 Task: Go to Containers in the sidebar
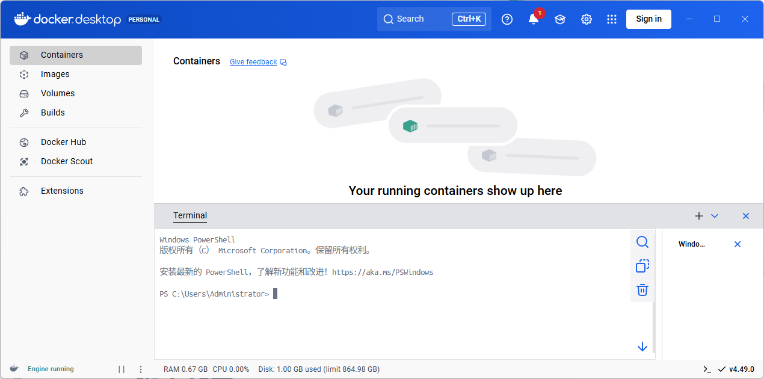76,55
